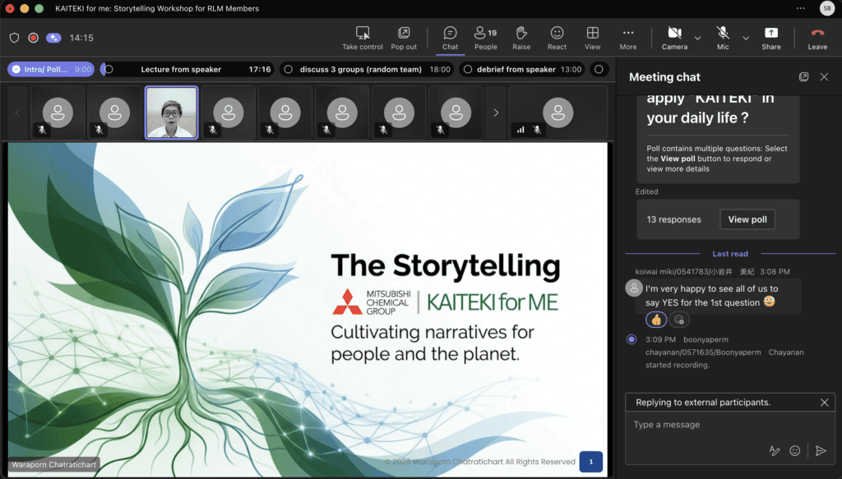Select the Intro/Poll agenda item
This screenshot has width=842, height=479.
coord(52,69)
